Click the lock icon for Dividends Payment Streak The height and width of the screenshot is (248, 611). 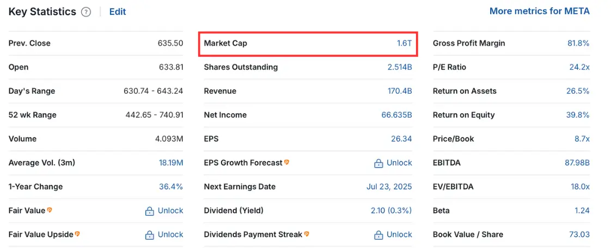tap(378, 235)
